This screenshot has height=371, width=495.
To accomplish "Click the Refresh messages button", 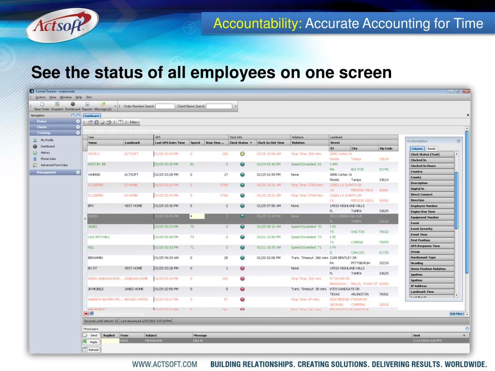I will coord(91,350).
